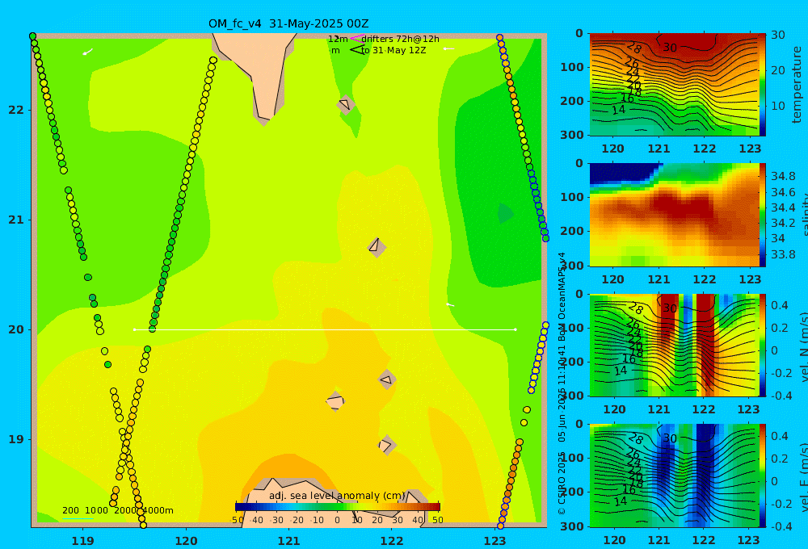The width and height of the screenshot is (808, 549).
Task: Click longitude label '121' on the main map
Action: tap(289, 541)
